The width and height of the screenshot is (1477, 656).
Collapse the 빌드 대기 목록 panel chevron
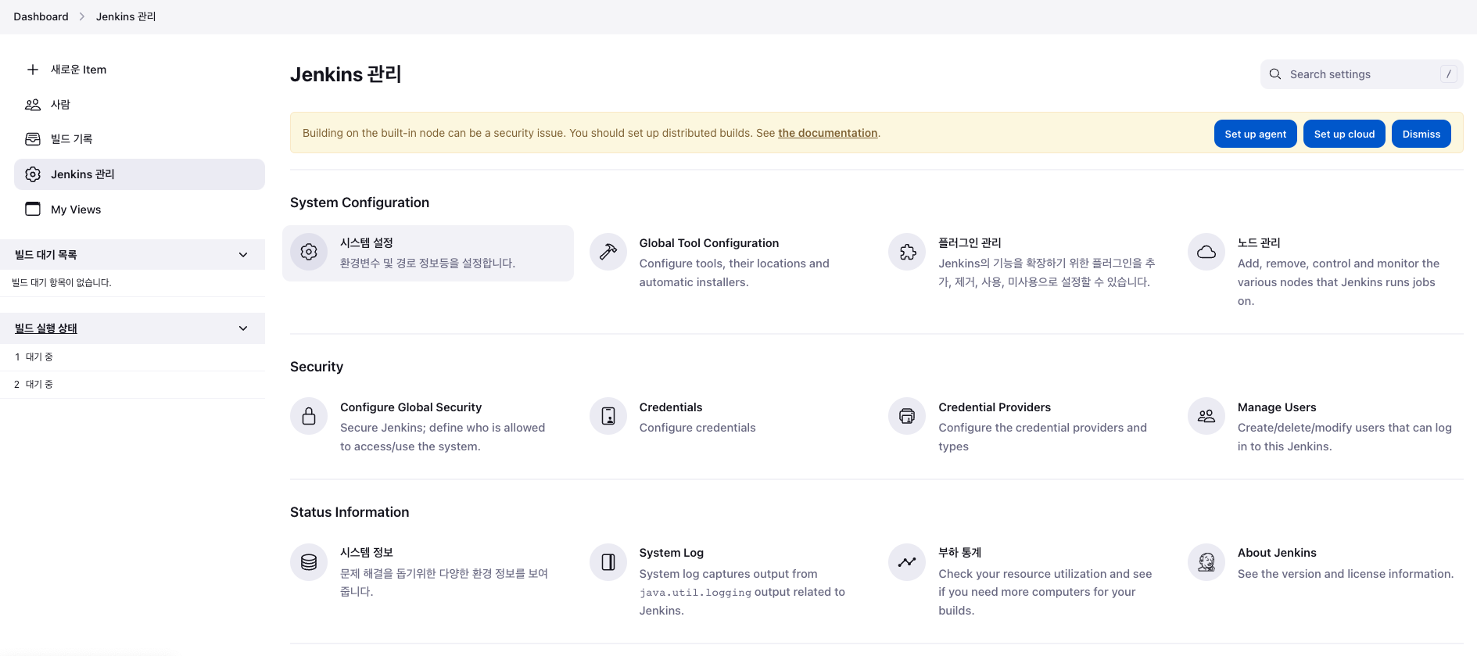(x=243, y=255)
